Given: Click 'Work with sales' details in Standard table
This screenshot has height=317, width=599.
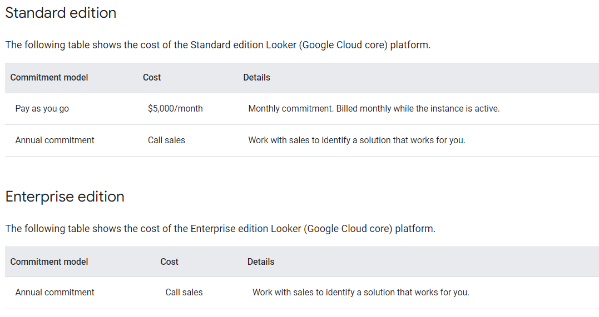Looking at the screenshot, I should pos(357,140).
